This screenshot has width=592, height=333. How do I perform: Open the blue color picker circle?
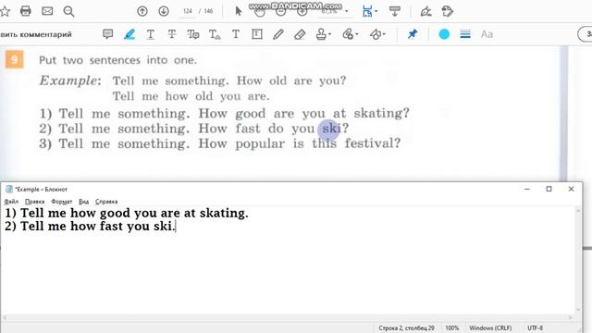pos(444,34)
